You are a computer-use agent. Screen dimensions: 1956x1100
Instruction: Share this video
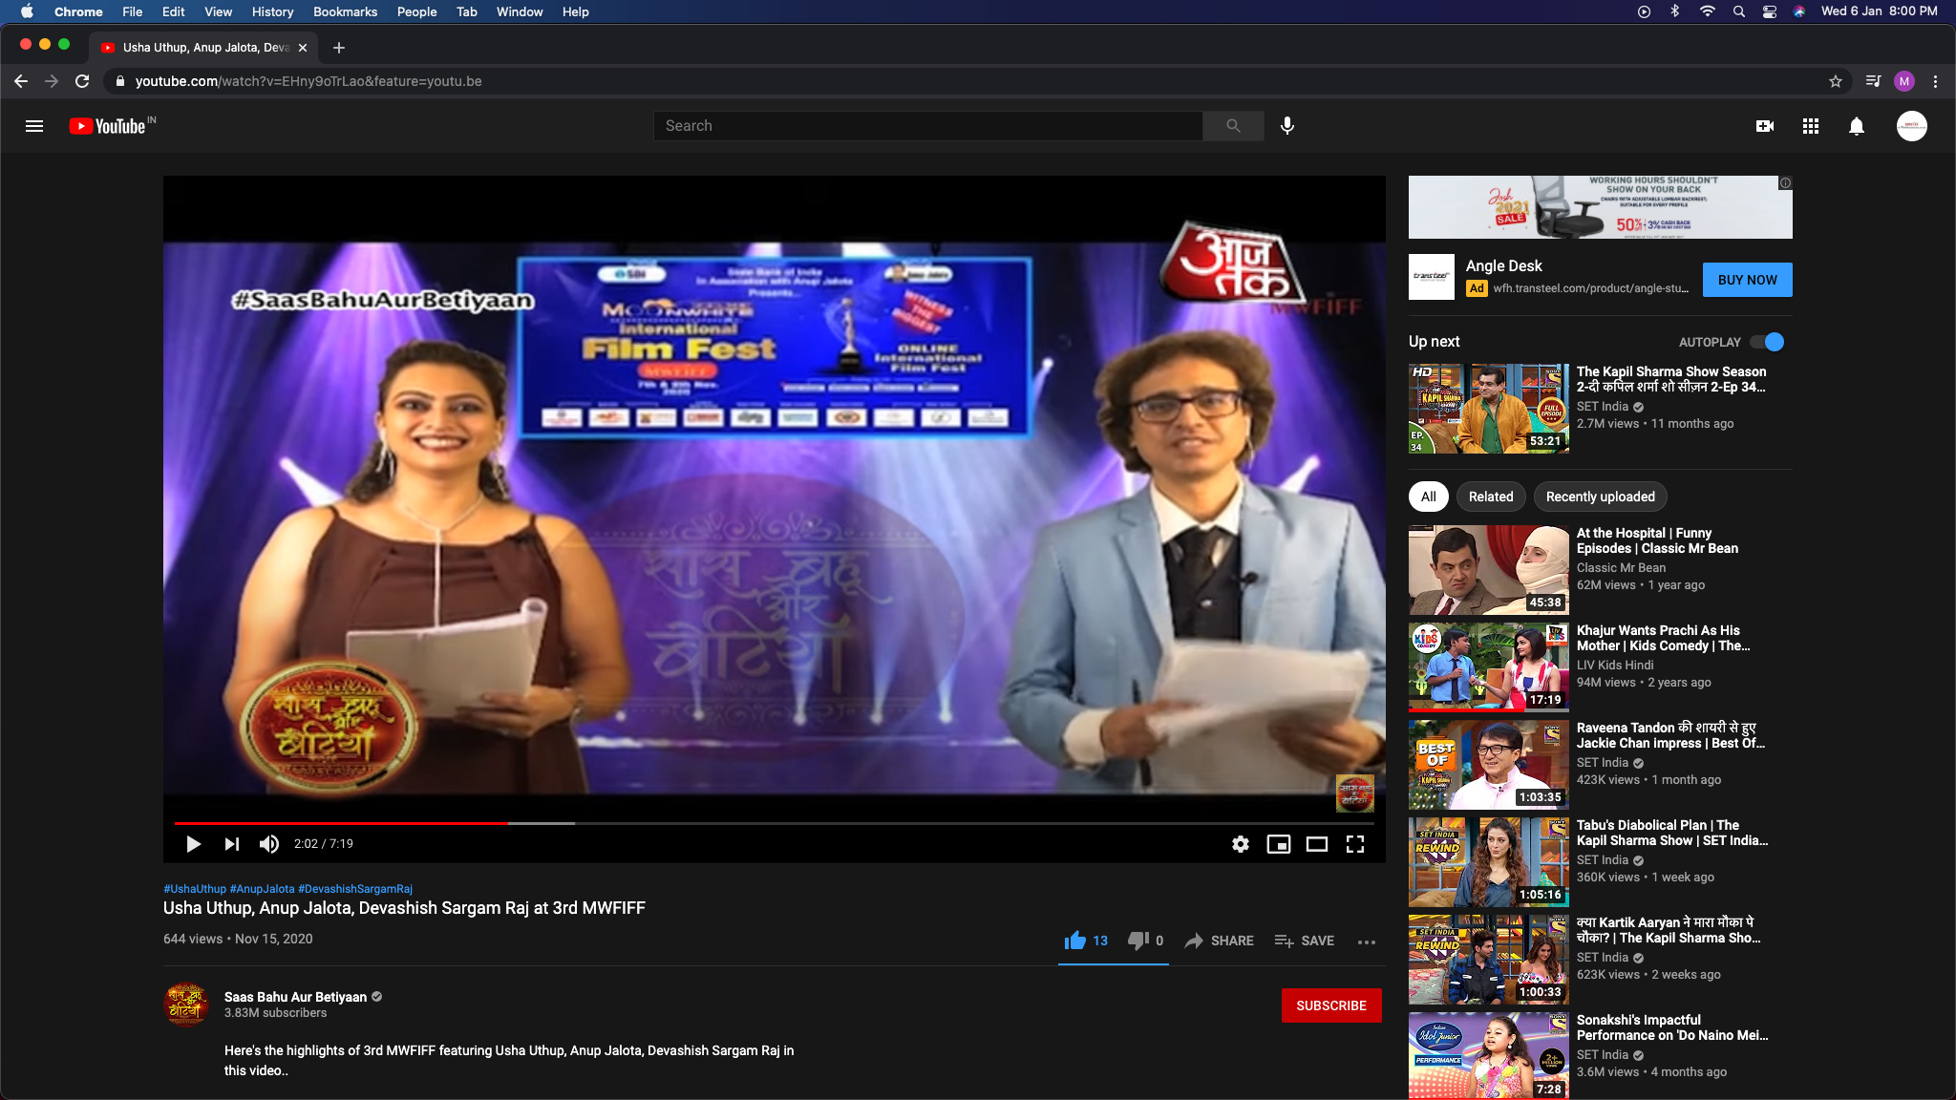(x=1220, y=941)
